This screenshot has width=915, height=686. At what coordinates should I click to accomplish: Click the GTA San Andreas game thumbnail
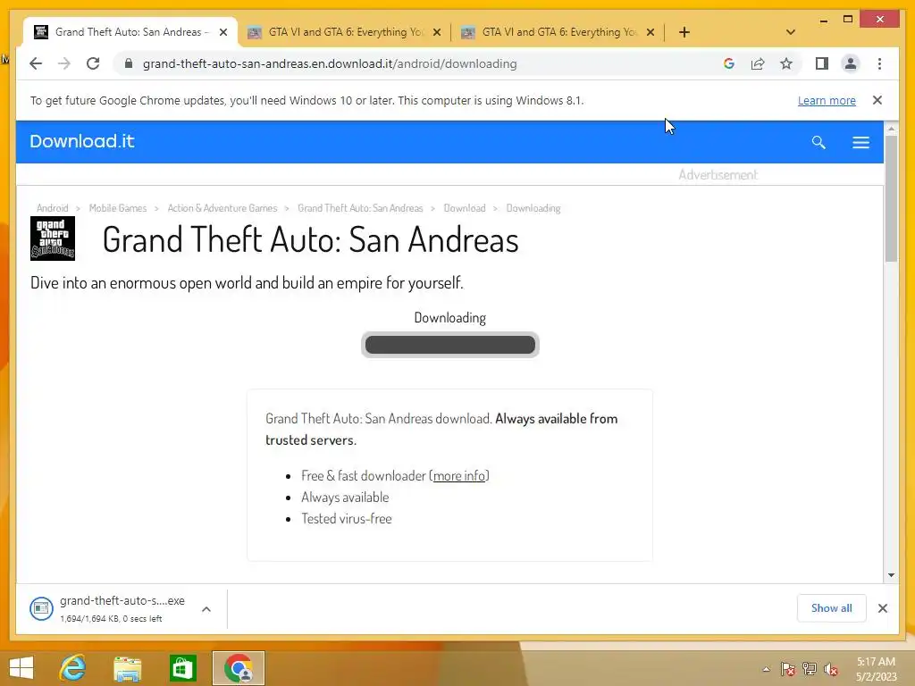(x=53, y=238)
